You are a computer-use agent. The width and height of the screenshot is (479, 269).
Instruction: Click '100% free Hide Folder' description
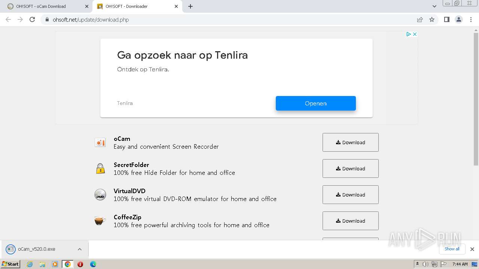tap(174, 173)
